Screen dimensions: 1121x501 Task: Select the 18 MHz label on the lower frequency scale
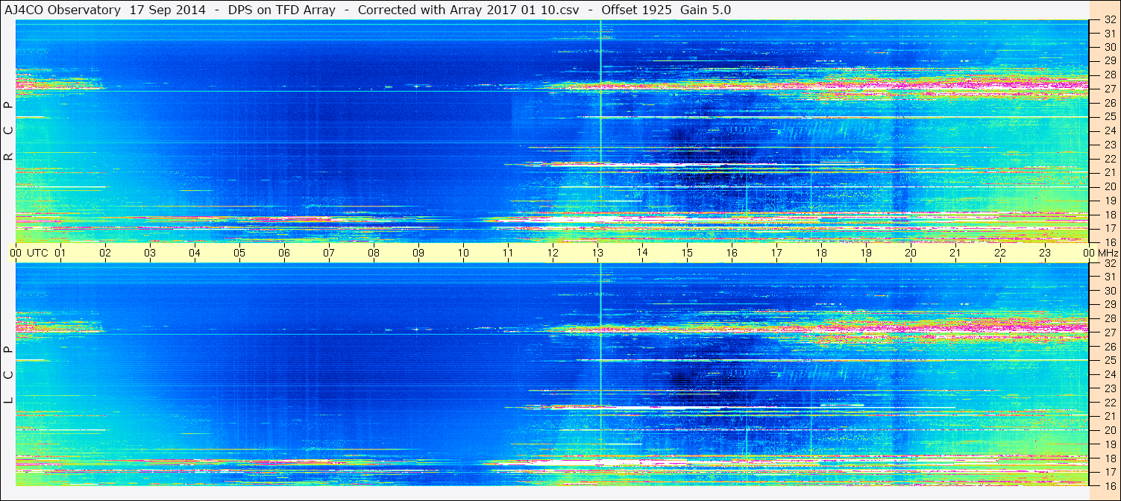(x=1109, y=459)
